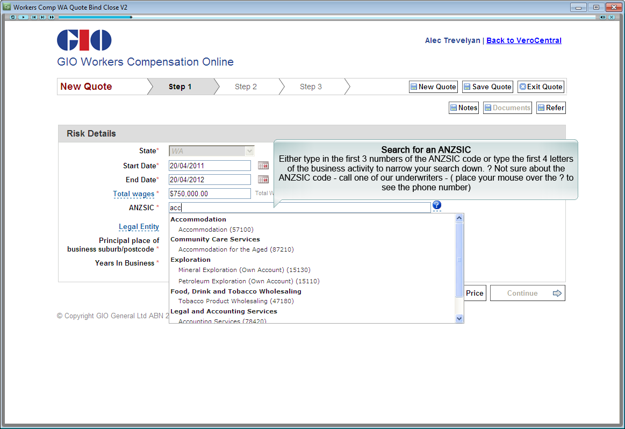625x429 pixels.
Task: Open the State WA dropdown
Action: click(x=211, y=151)
